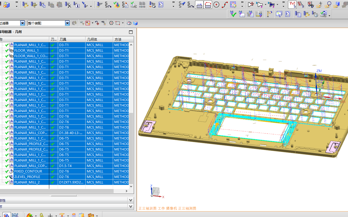Click down arrow of the navigator vertical scrollbar

pyautogui.click(x=131, y=186)
